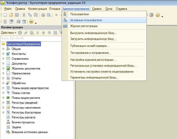Open the Конфигурация menu
177x139 pixels.
coord(37,9)
